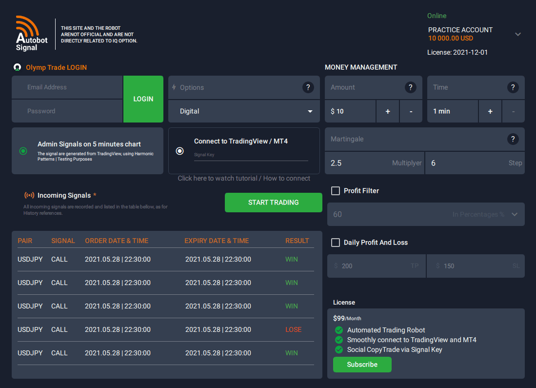Click the START TRADING button

coord(274,203)
